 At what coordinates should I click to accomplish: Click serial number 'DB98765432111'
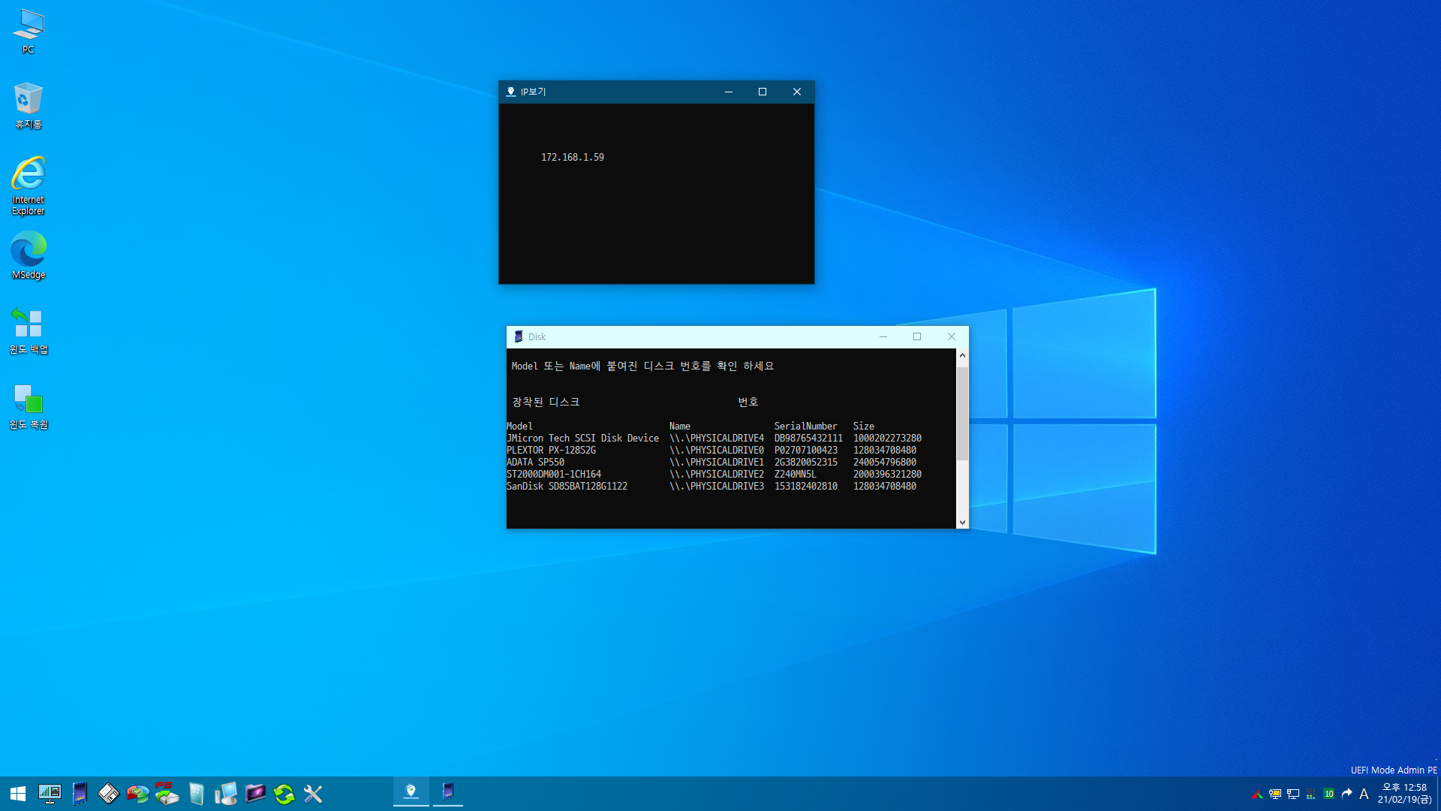coord(808,439)
